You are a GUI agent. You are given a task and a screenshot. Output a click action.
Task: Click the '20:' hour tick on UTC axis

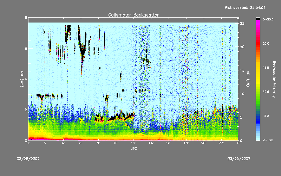204,143
